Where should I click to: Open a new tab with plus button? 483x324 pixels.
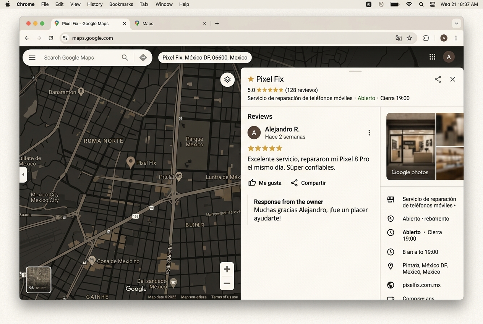217,23
